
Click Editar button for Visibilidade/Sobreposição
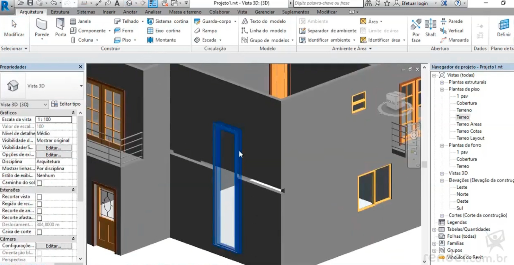53,148
